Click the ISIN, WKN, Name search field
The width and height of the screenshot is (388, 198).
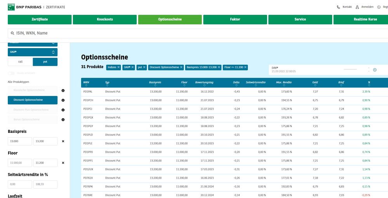click(x=198, y=33)
